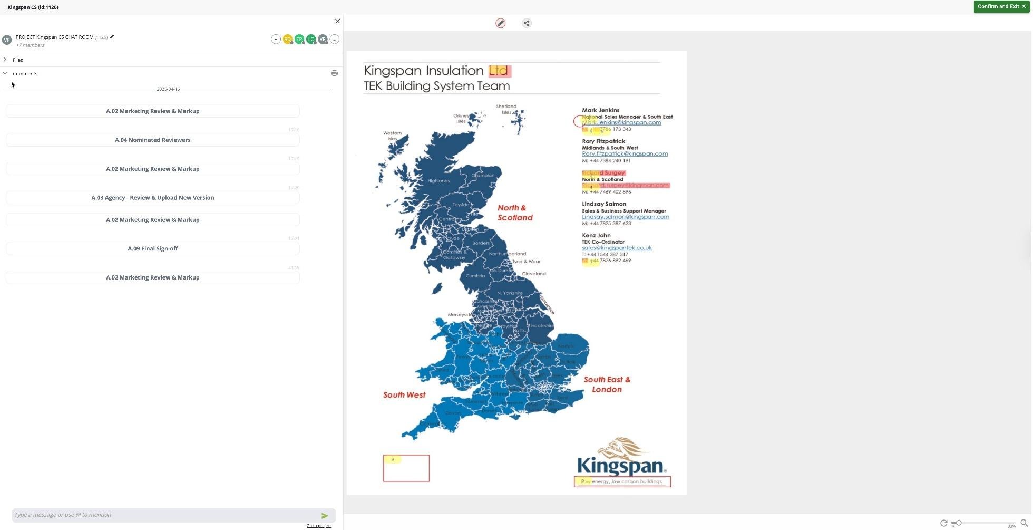1033x530 pixels.
Task: Collapse the Comments section
Action: (x=5, y=73)
